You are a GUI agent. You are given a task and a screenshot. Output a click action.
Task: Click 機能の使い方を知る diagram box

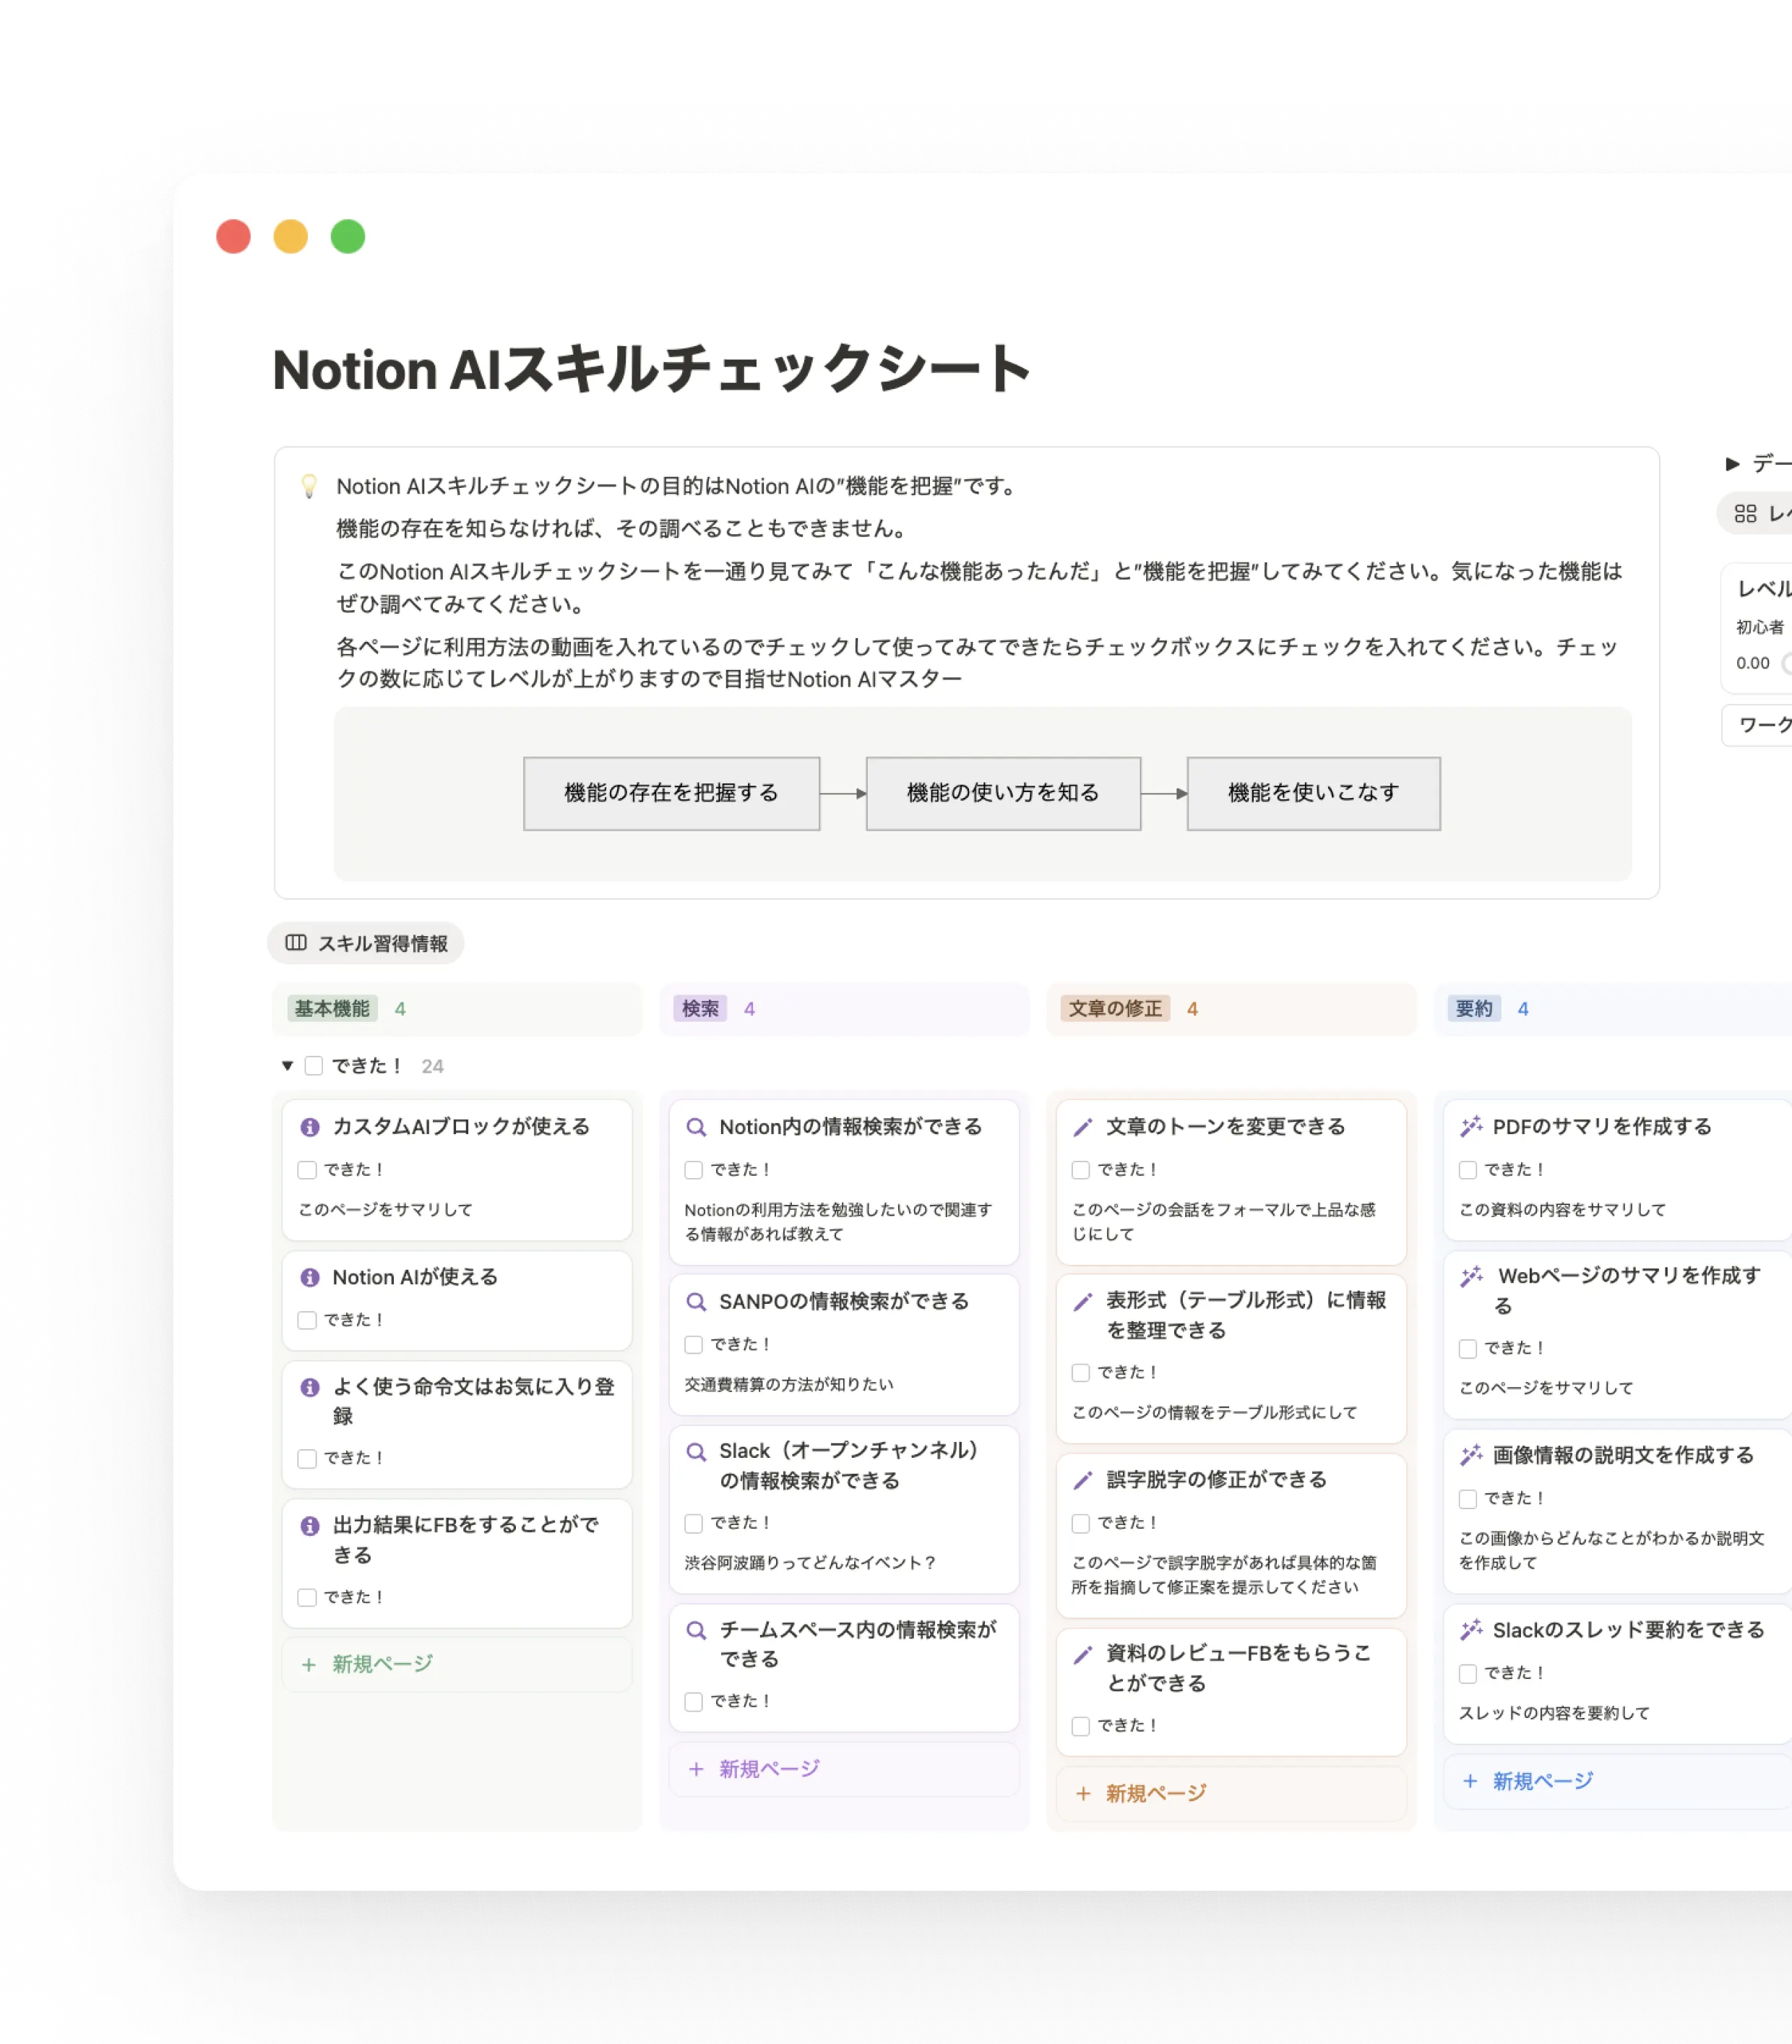[x=1003, y=793]
